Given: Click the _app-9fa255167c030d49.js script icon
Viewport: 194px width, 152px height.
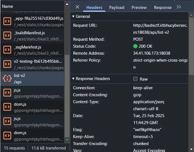Looking at the screenshot, I should coord(7,21).
